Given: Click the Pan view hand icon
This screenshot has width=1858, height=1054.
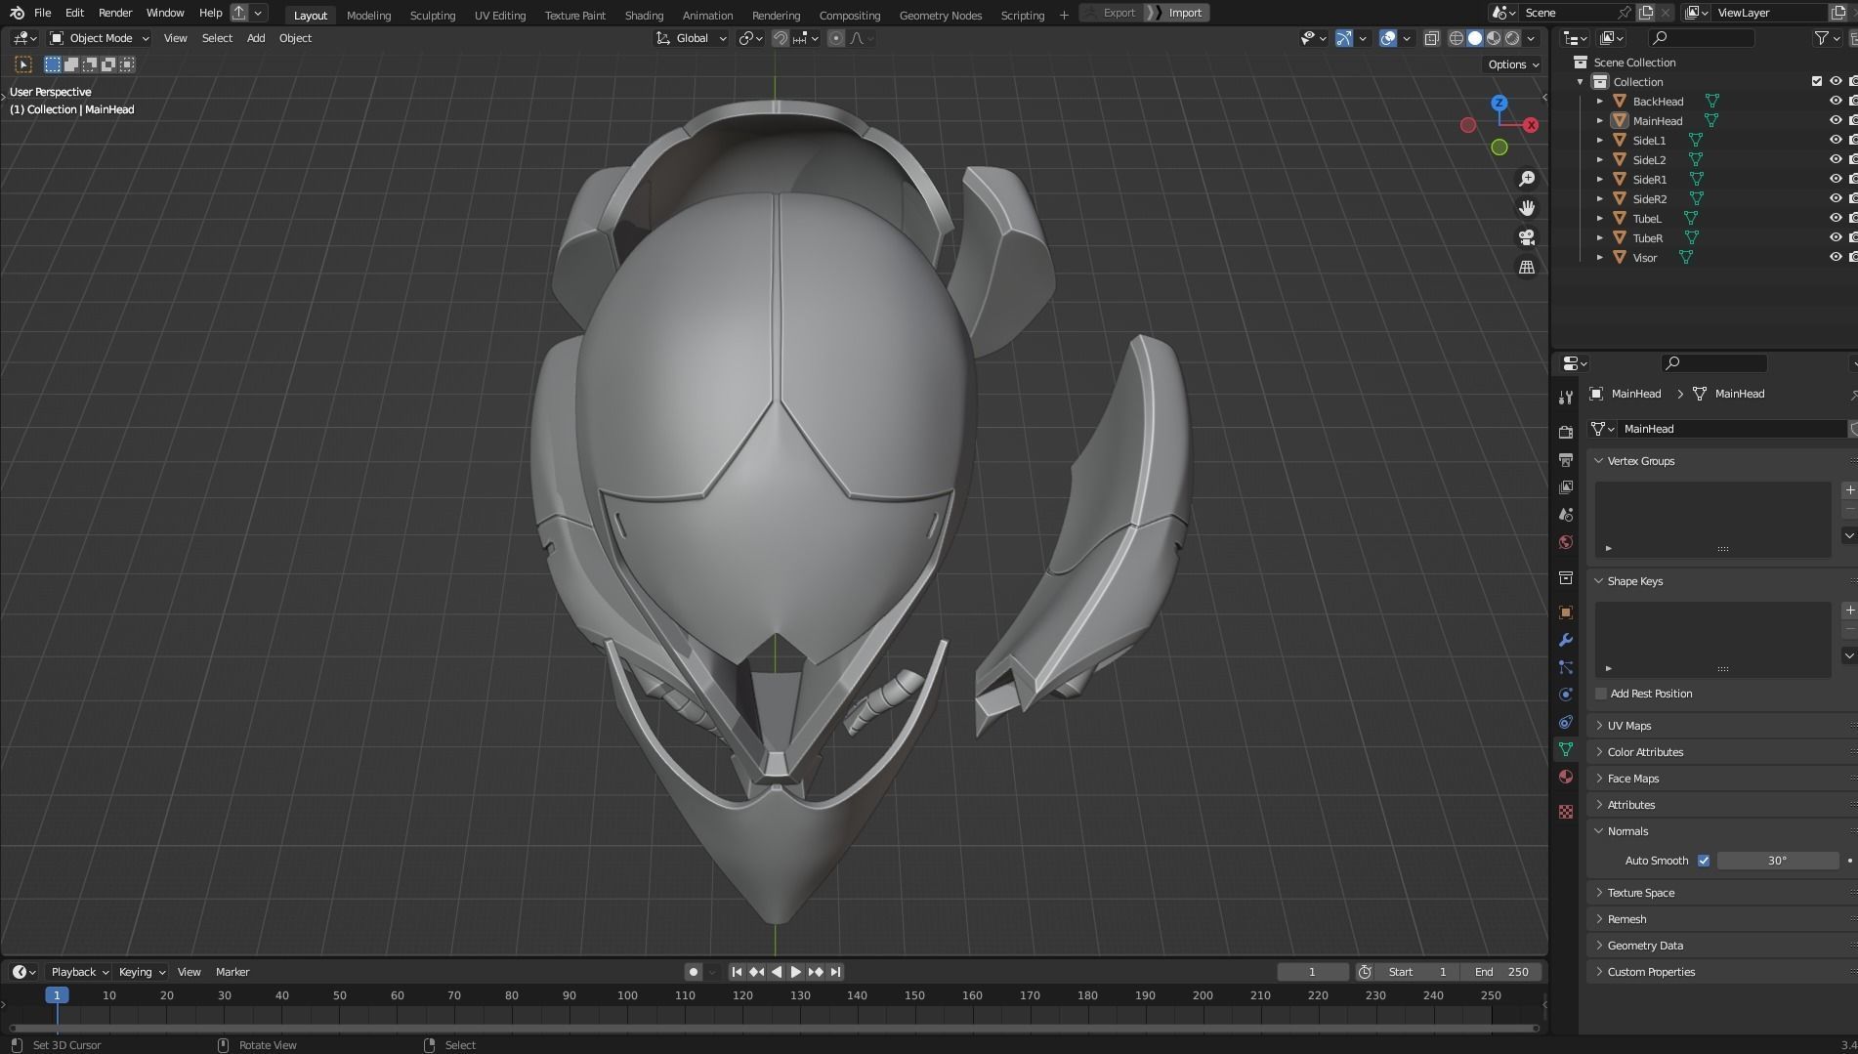Looking at the screenshot, I should coord(1527,208).
